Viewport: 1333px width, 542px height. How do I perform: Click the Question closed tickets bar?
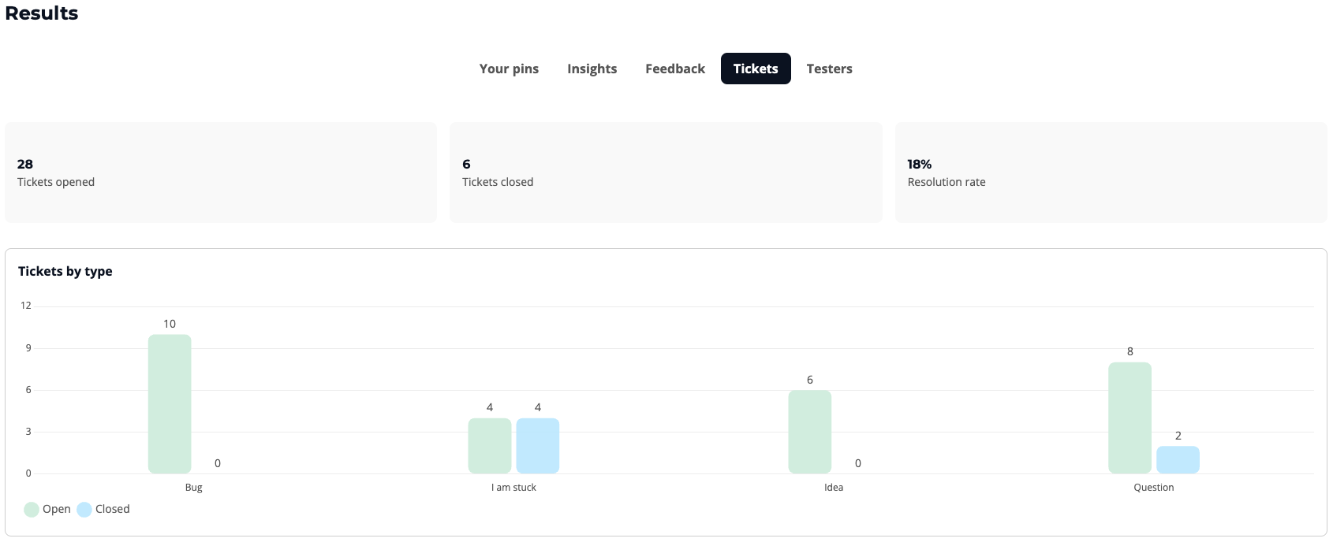(x=1178, y=460)
